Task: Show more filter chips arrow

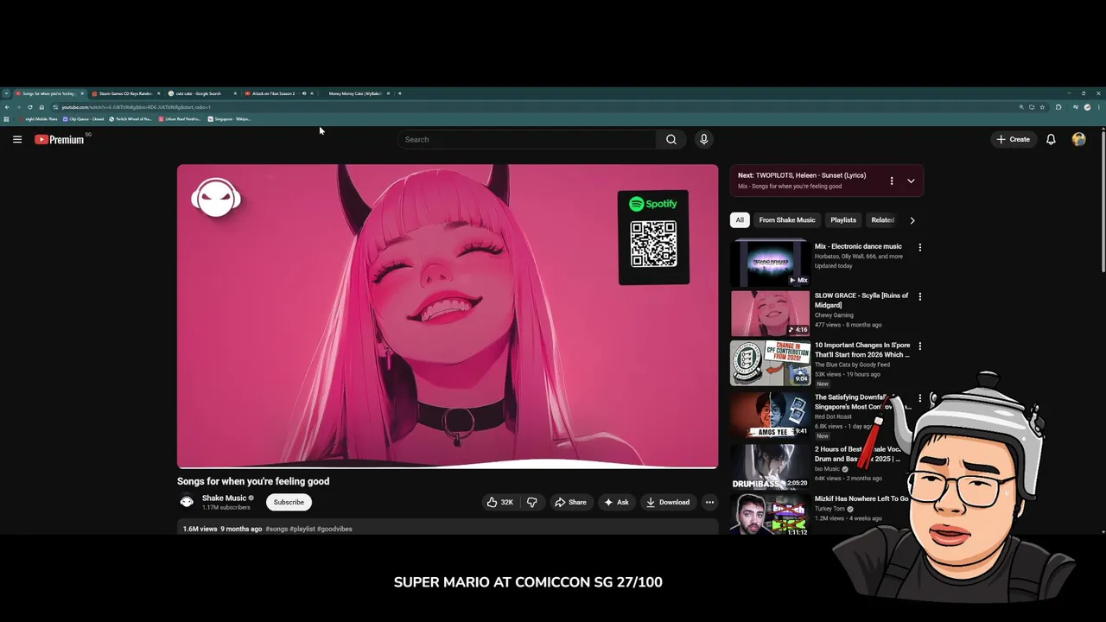Action: pyautogui.click(x=912, y=220)
